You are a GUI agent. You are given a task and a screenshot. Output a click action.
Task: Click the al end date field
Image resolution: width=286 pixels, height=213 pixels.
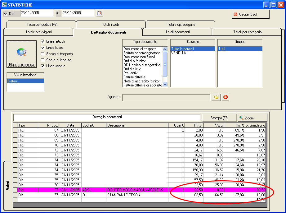78,13
